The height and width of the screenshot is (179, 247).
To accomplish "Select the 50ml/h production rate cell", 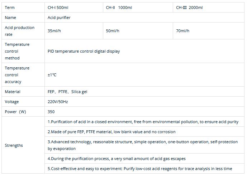I will (x=113, y=31).
